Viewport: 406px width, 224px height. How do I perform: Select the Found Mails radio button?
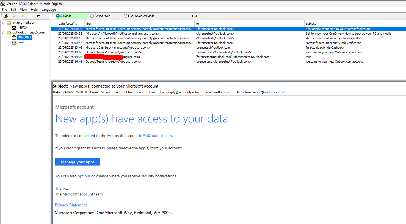tap(92, 16)
